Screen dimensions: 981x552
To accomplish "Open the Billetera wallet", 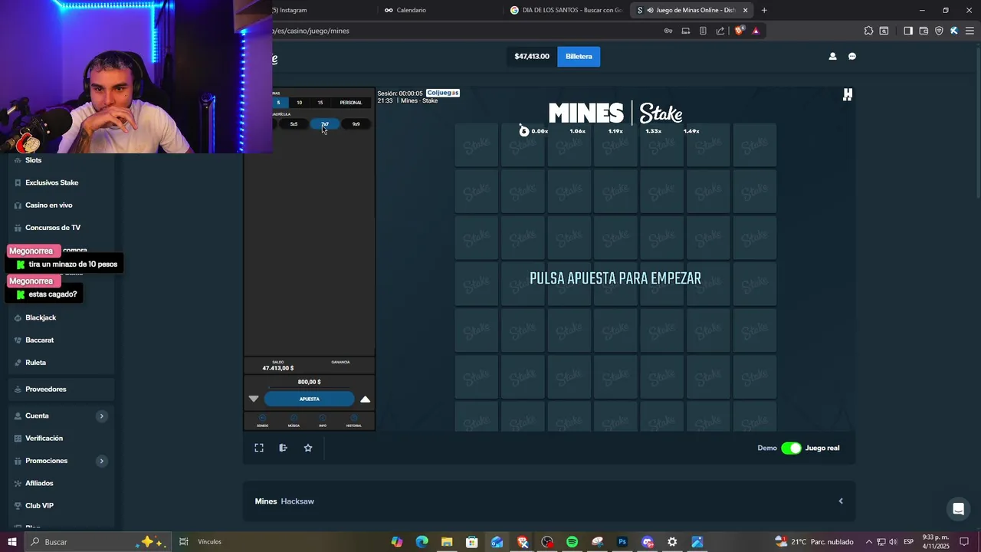I will tap(579, 56).
